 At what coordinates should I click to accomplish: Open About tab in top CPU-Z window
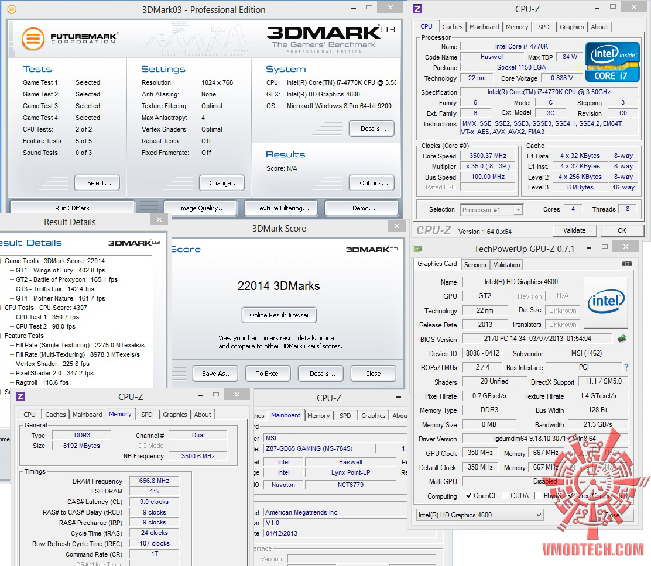click(599, 26)
